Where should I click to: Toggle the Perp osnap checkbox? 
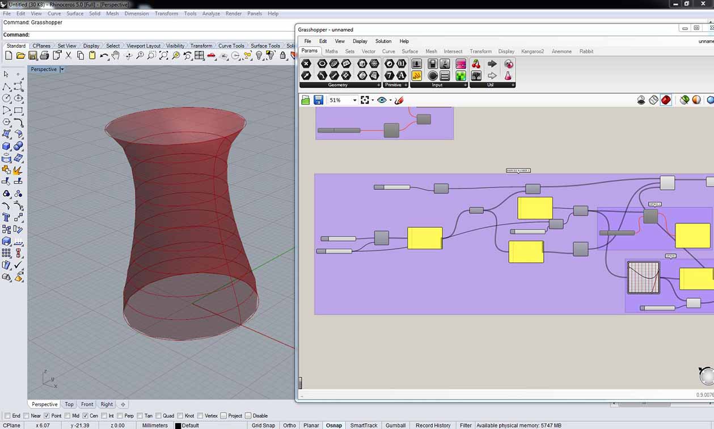click(x=120, y=415)
